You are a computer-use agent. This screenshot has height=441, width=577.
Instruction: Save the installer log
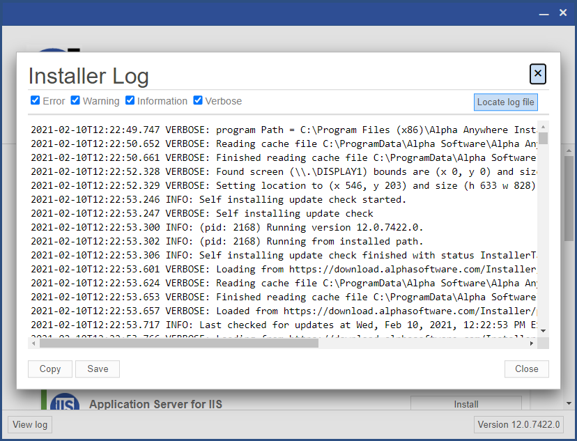pyautogui.click(x=98, y=369)
